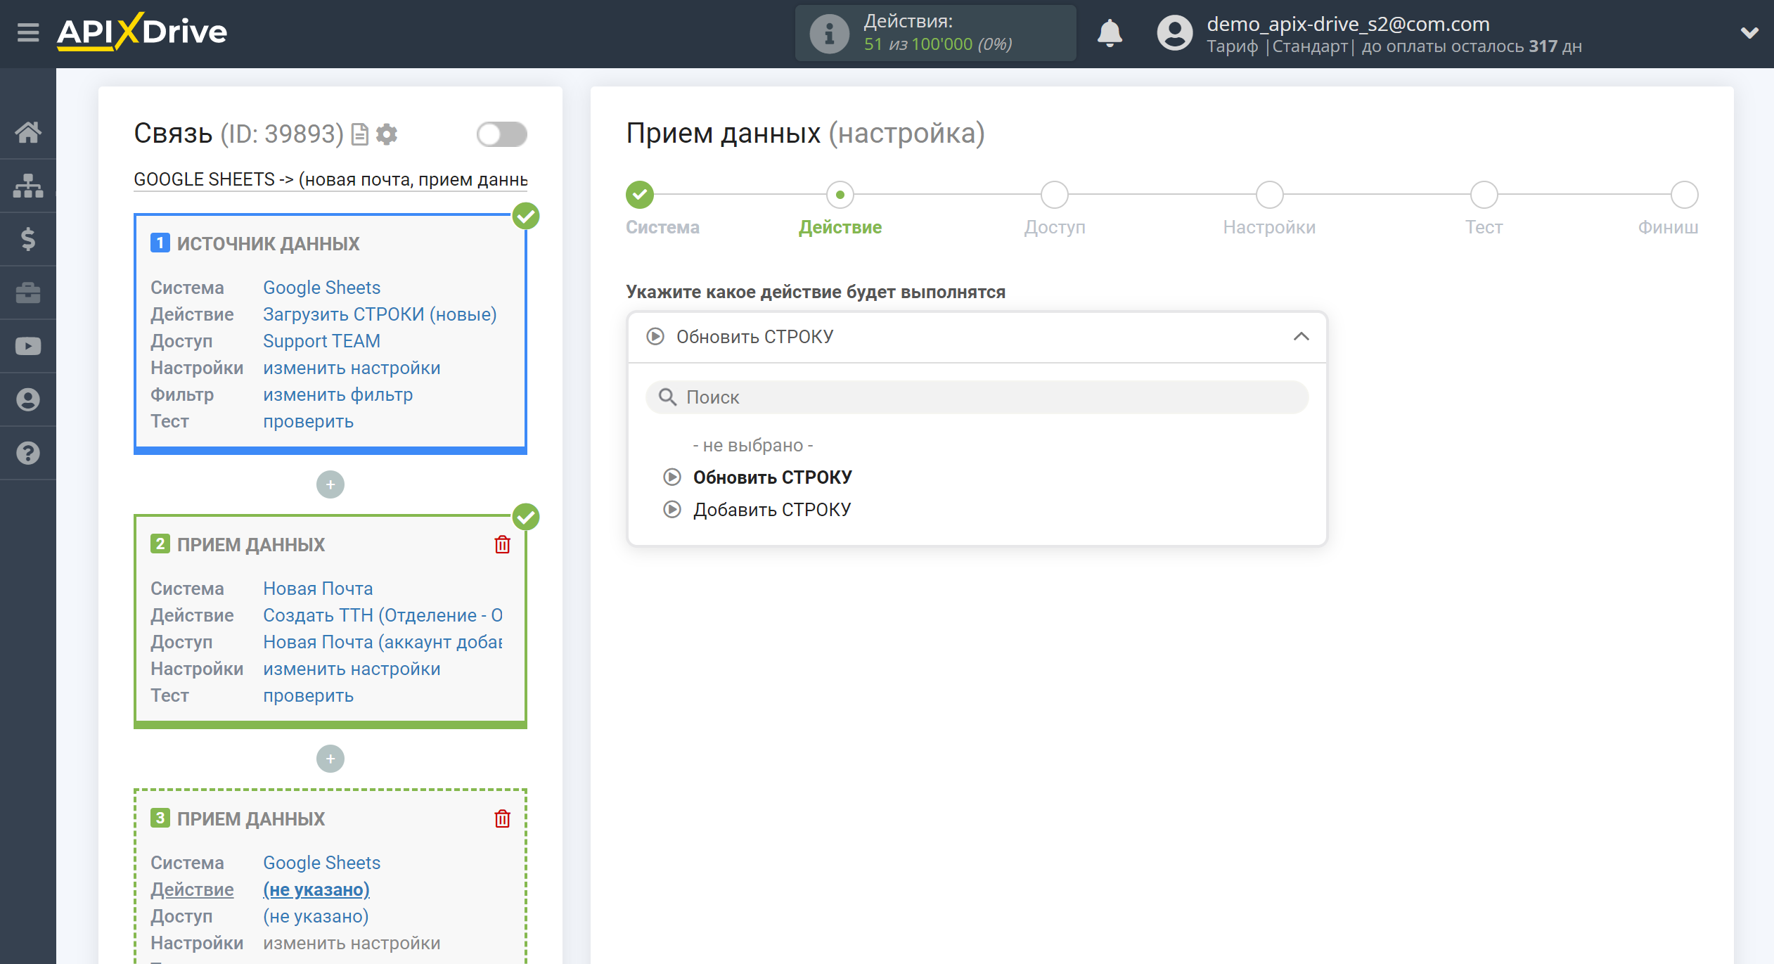Open notifications bell

click(1110, 33)
